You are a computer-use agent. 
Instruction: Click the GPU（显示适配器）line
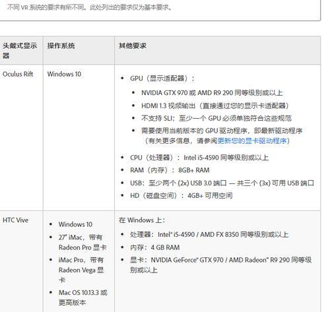(162, 78)
